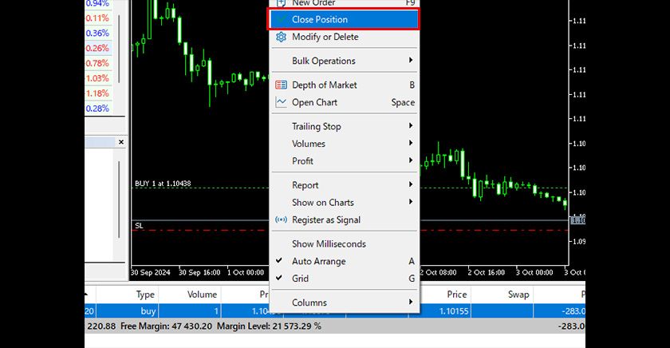Enable Show Milliseconds option

pos(330,243)
